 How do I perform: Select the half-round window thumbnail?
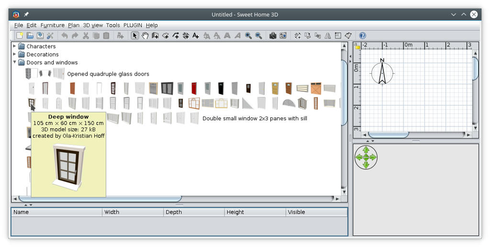[289, 103]
